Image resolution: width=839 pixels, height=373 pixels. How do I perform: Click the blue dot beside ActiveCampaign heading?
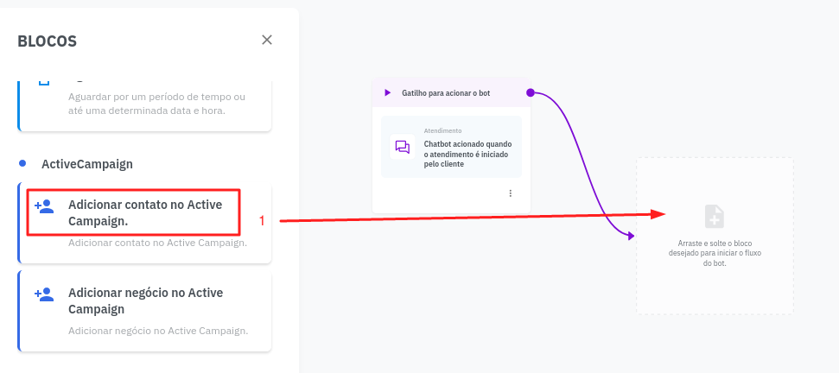[23, 163]
